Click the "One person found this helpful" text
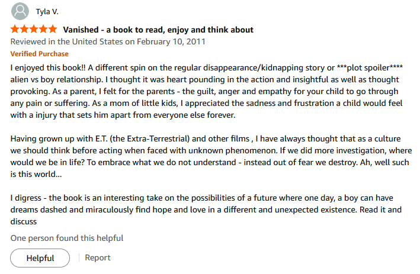Viewport: 420px width, 274px height. point(67,238)
